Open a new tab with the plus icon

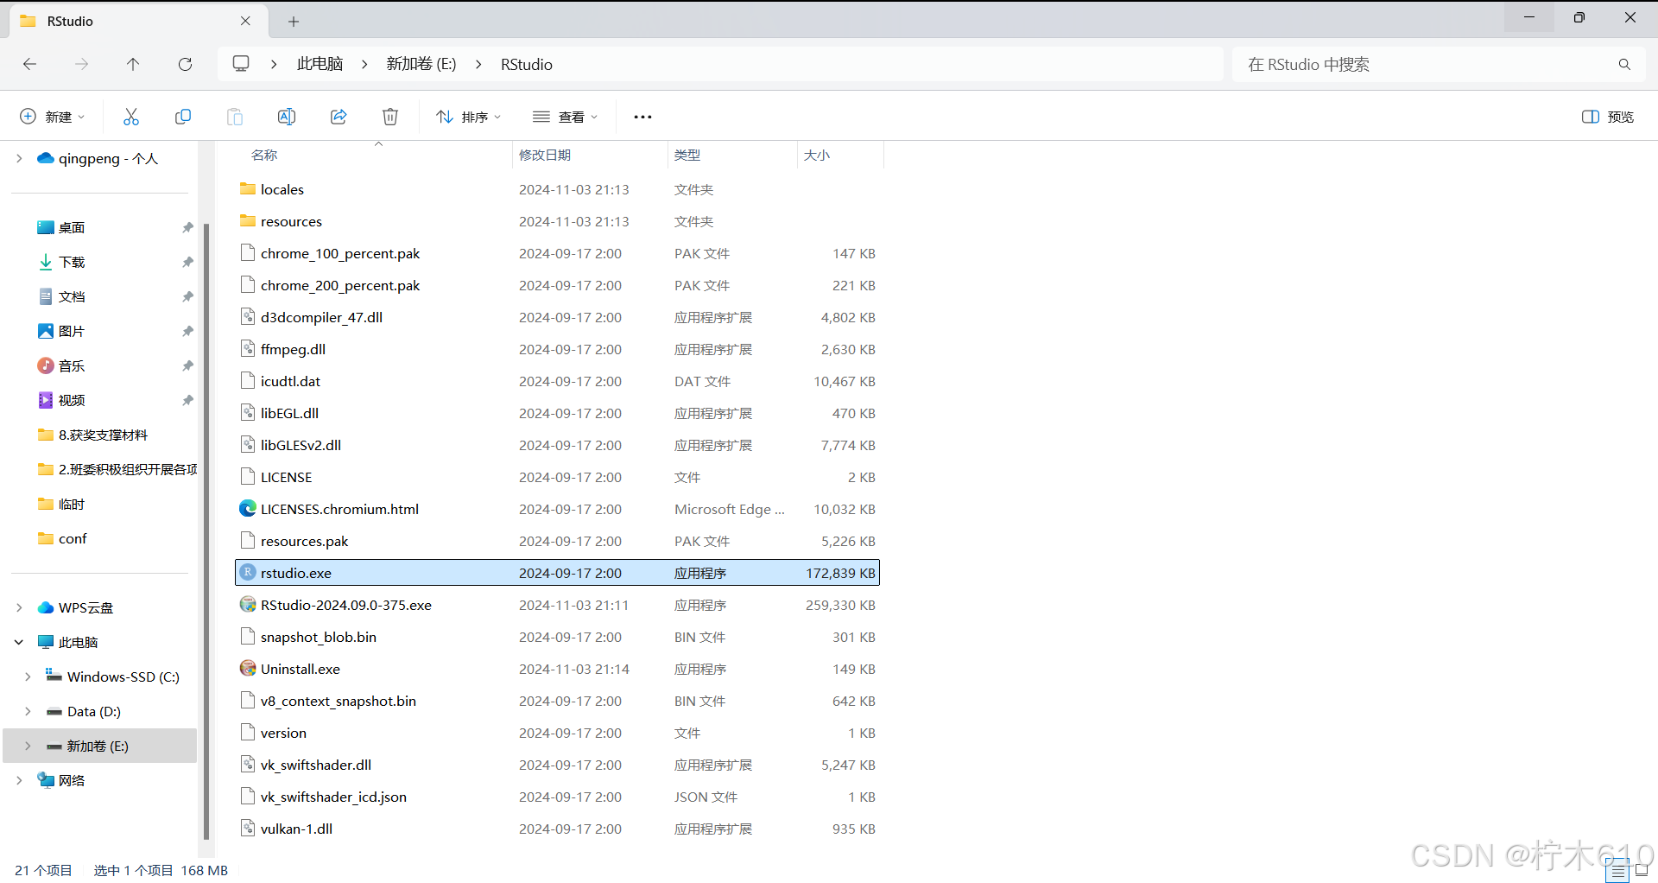[x=294, y=21]
